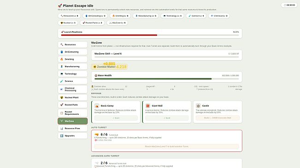Click the Smelting Lv chip flame icon
This screenshot has height=168, width=300.
click(113, 16)
